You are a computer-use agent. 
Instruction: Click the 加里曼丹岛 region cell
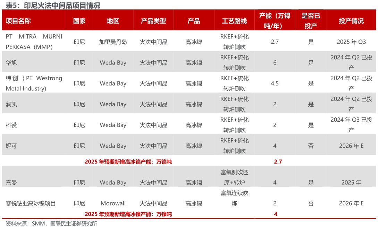coord(113,42)
